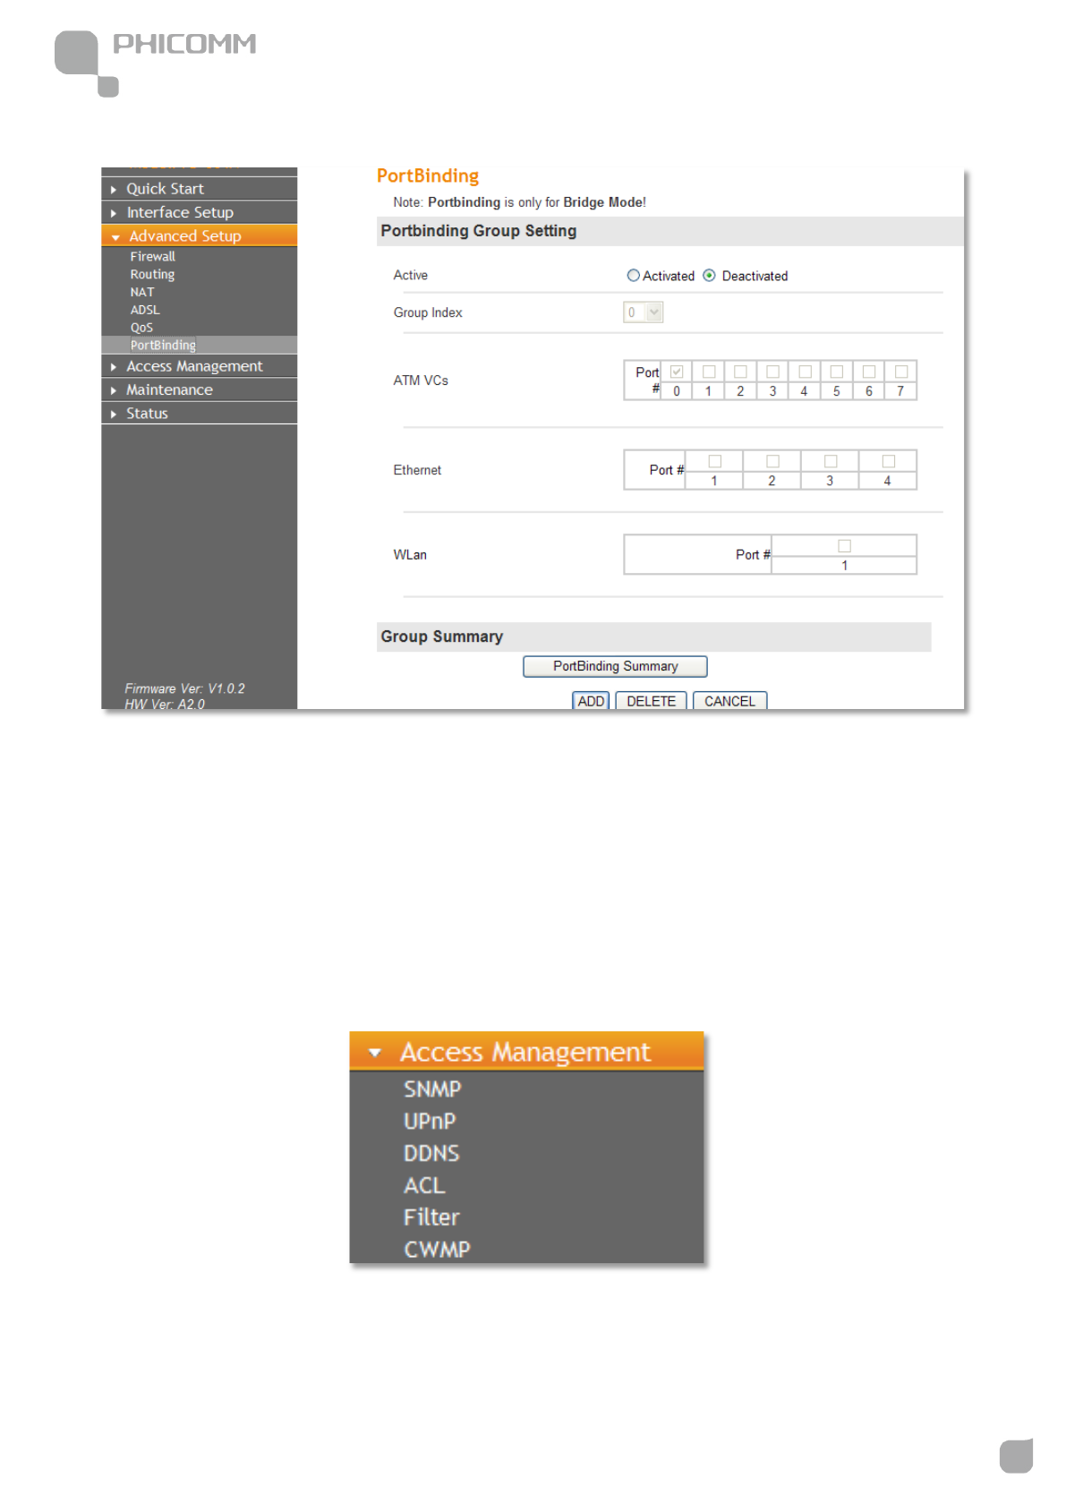Toggle ATM VCs port 5 checkbox
Screen dimensions: 1066x1504
click(836, 372)
